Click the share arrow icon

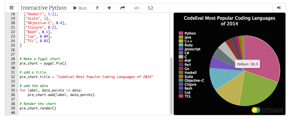[x=123, y=8]
